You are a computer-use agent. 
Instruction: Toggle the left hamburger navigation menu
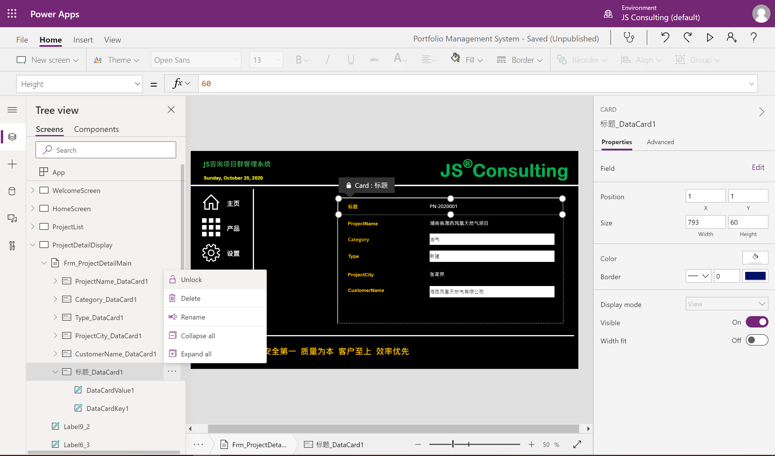[x=12, y=110]
